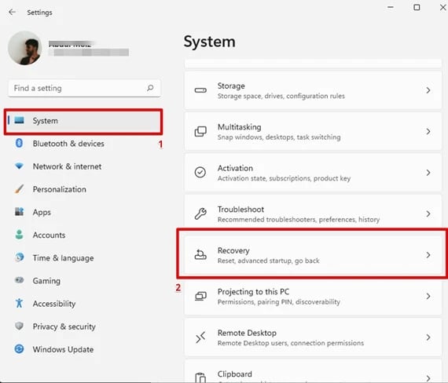The width and height of the screenshot is (448, 383).
Task: Click 'Remote Desktop users, connection permissions' text
Action: point(291,343)
